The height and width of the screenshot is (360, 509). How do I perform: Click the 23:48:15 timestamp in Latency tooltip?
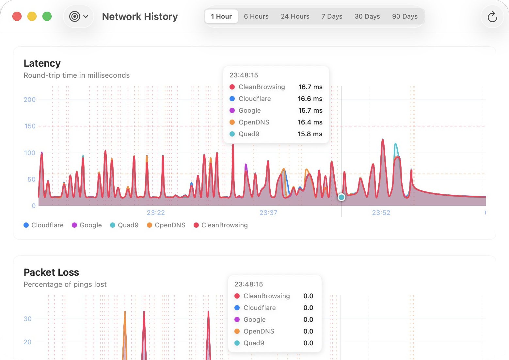[x=244, y=75]
